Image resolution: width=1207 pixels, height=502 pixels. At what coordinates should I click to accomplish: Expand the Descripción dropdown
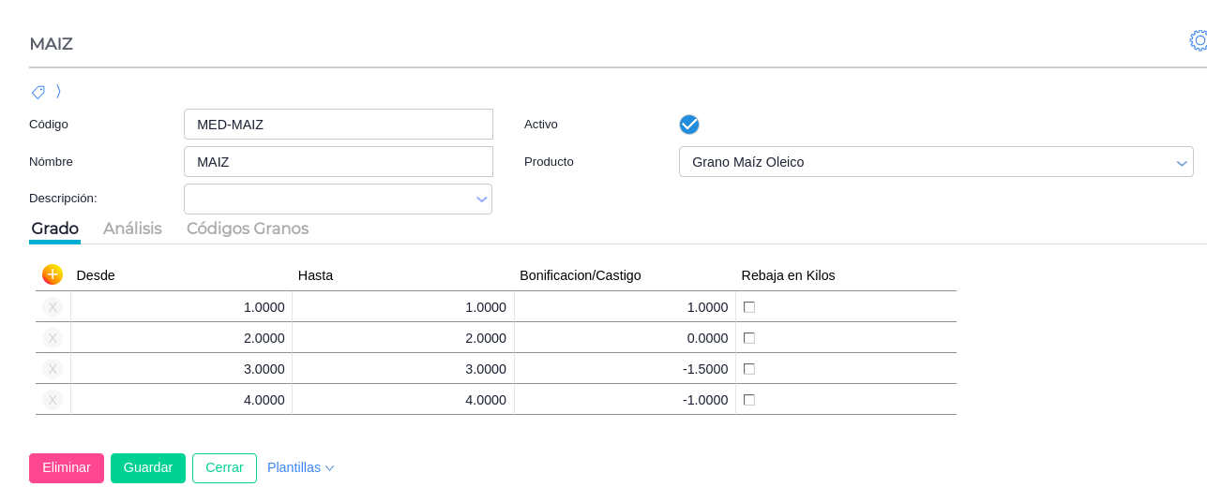pos(481,199)
